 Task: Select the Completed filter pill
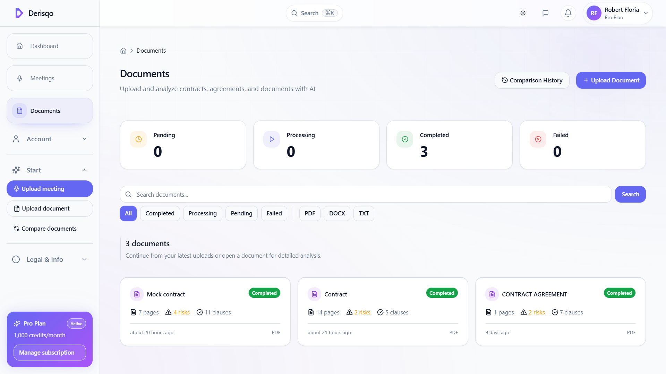(x=160, y=213)
